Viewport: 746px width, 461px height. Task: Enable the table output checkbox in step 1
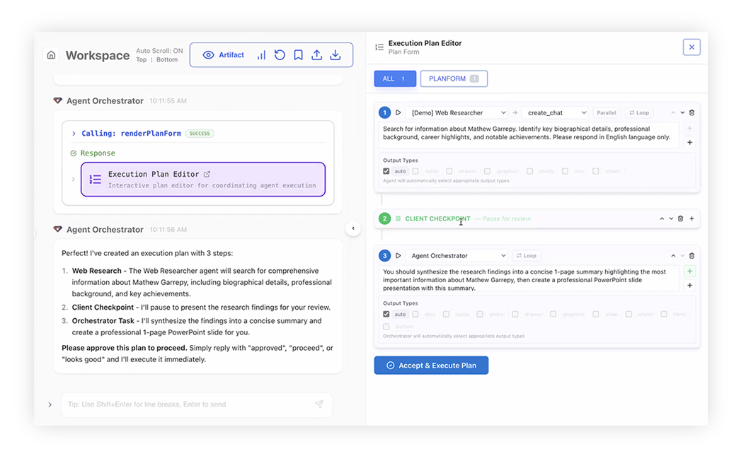tap(416, 171)
